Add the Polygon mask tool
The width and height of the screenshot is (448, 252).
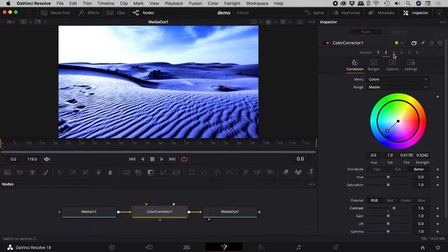point(217,172)
